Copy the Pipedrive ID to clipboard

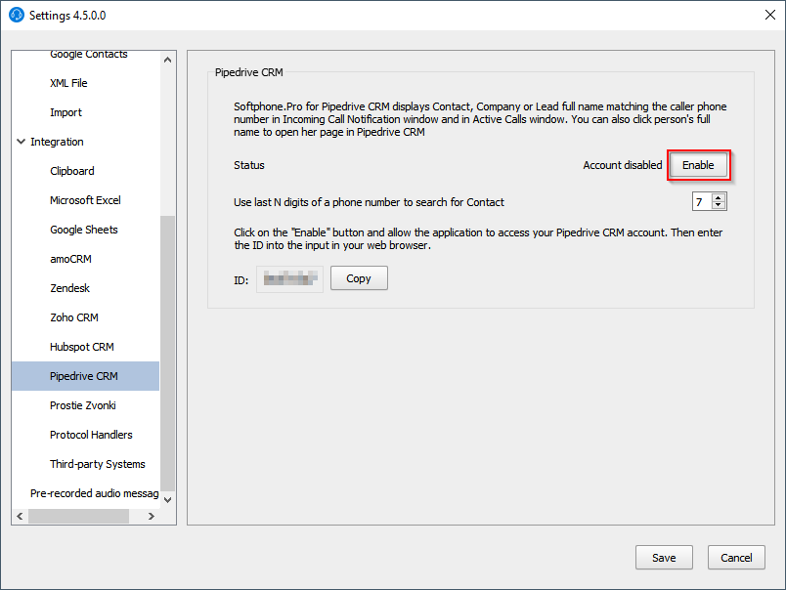coord(358,277)
